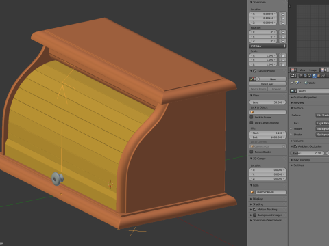Browse world datablocks with the globe button

click(x=293, y=91)
